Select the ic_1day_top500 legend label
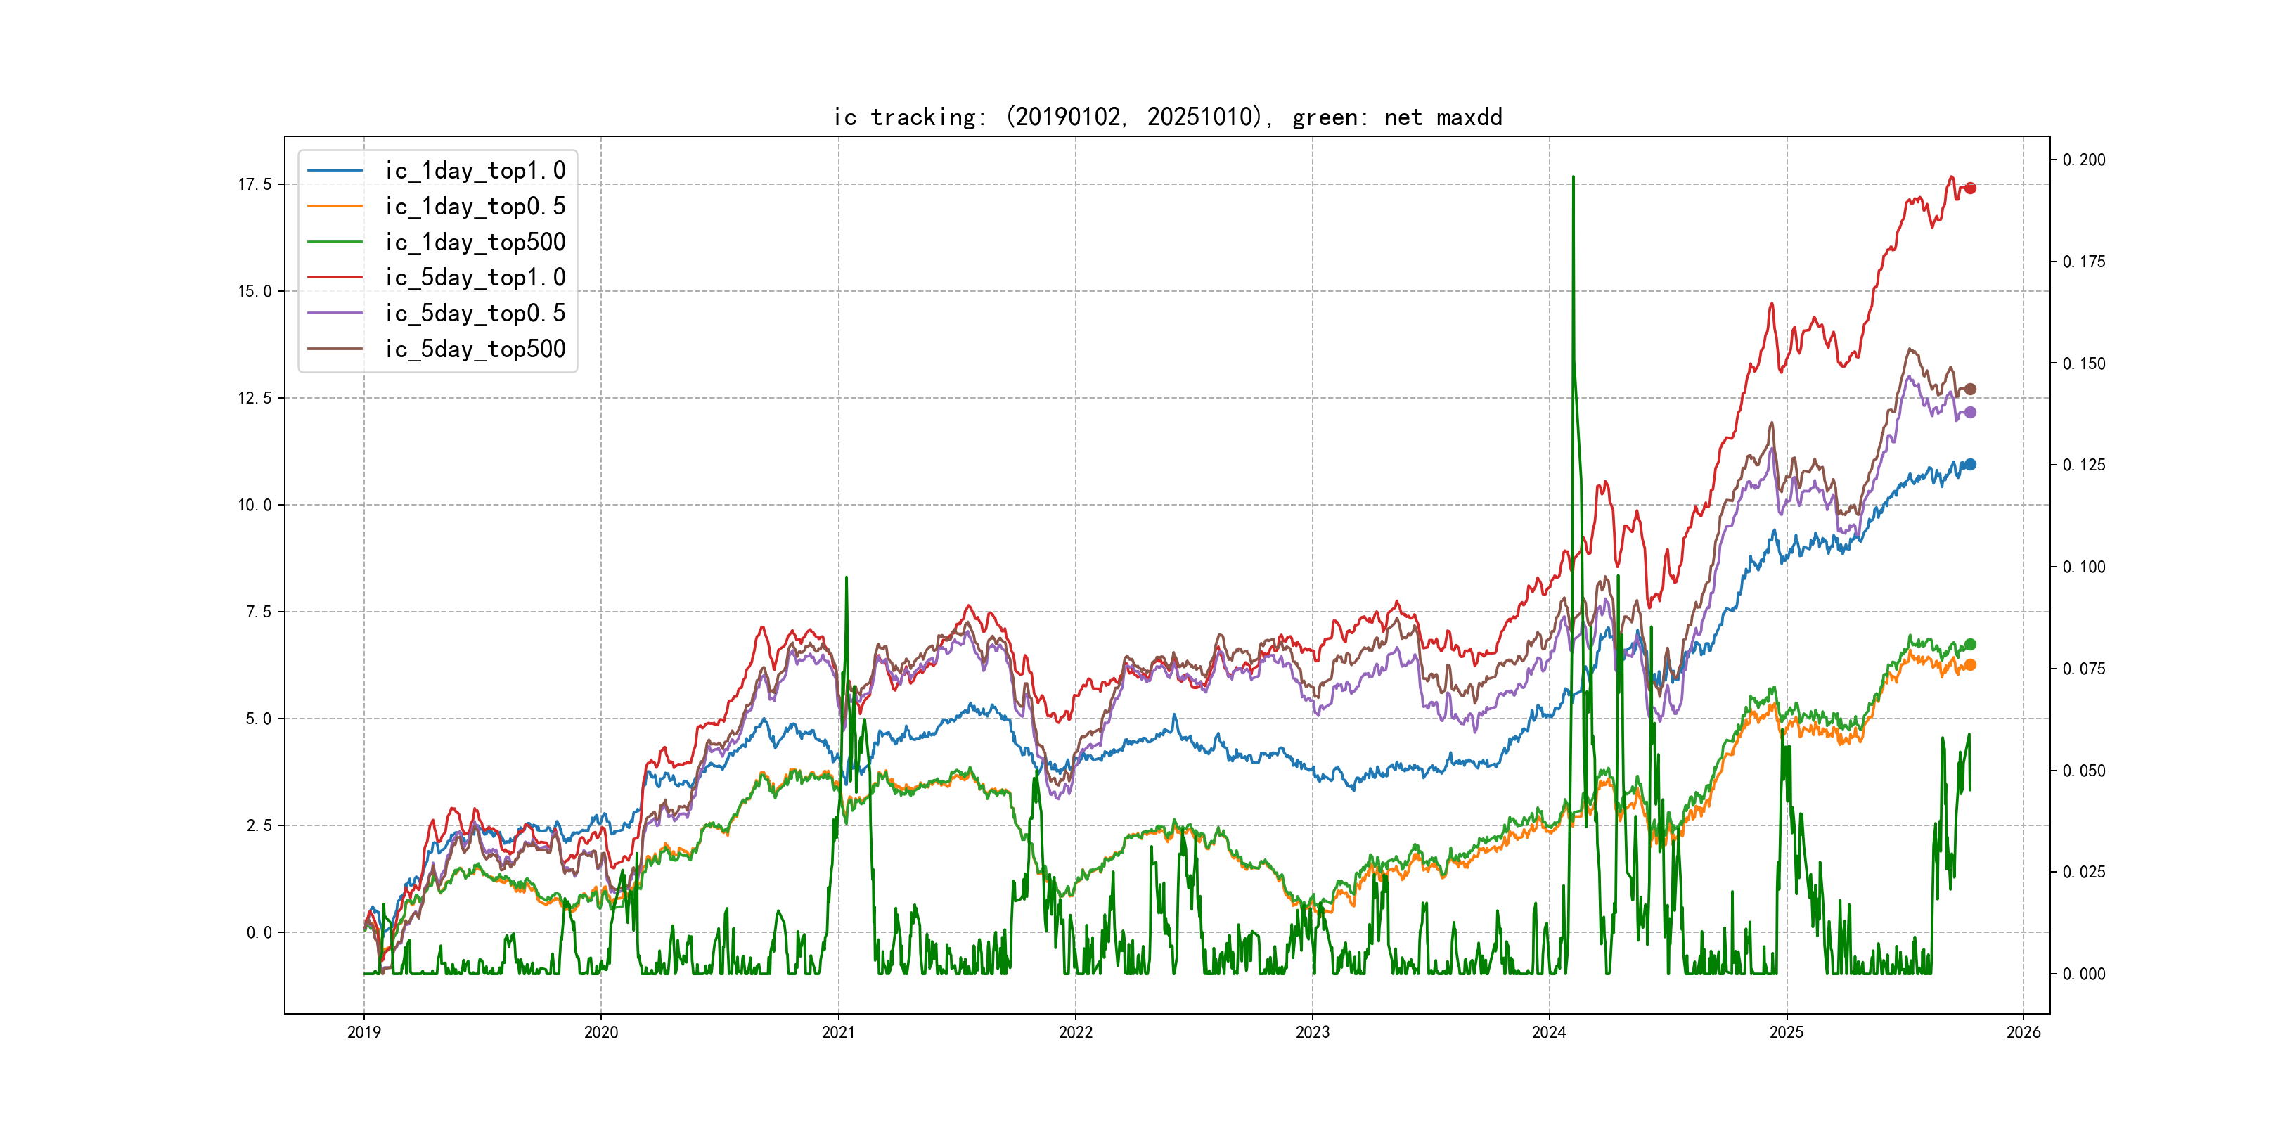 475,243
